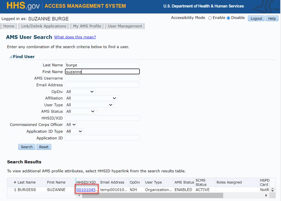Expand the Application ID Type dropdown
281x201 pixels.
(x=74, y=131)
